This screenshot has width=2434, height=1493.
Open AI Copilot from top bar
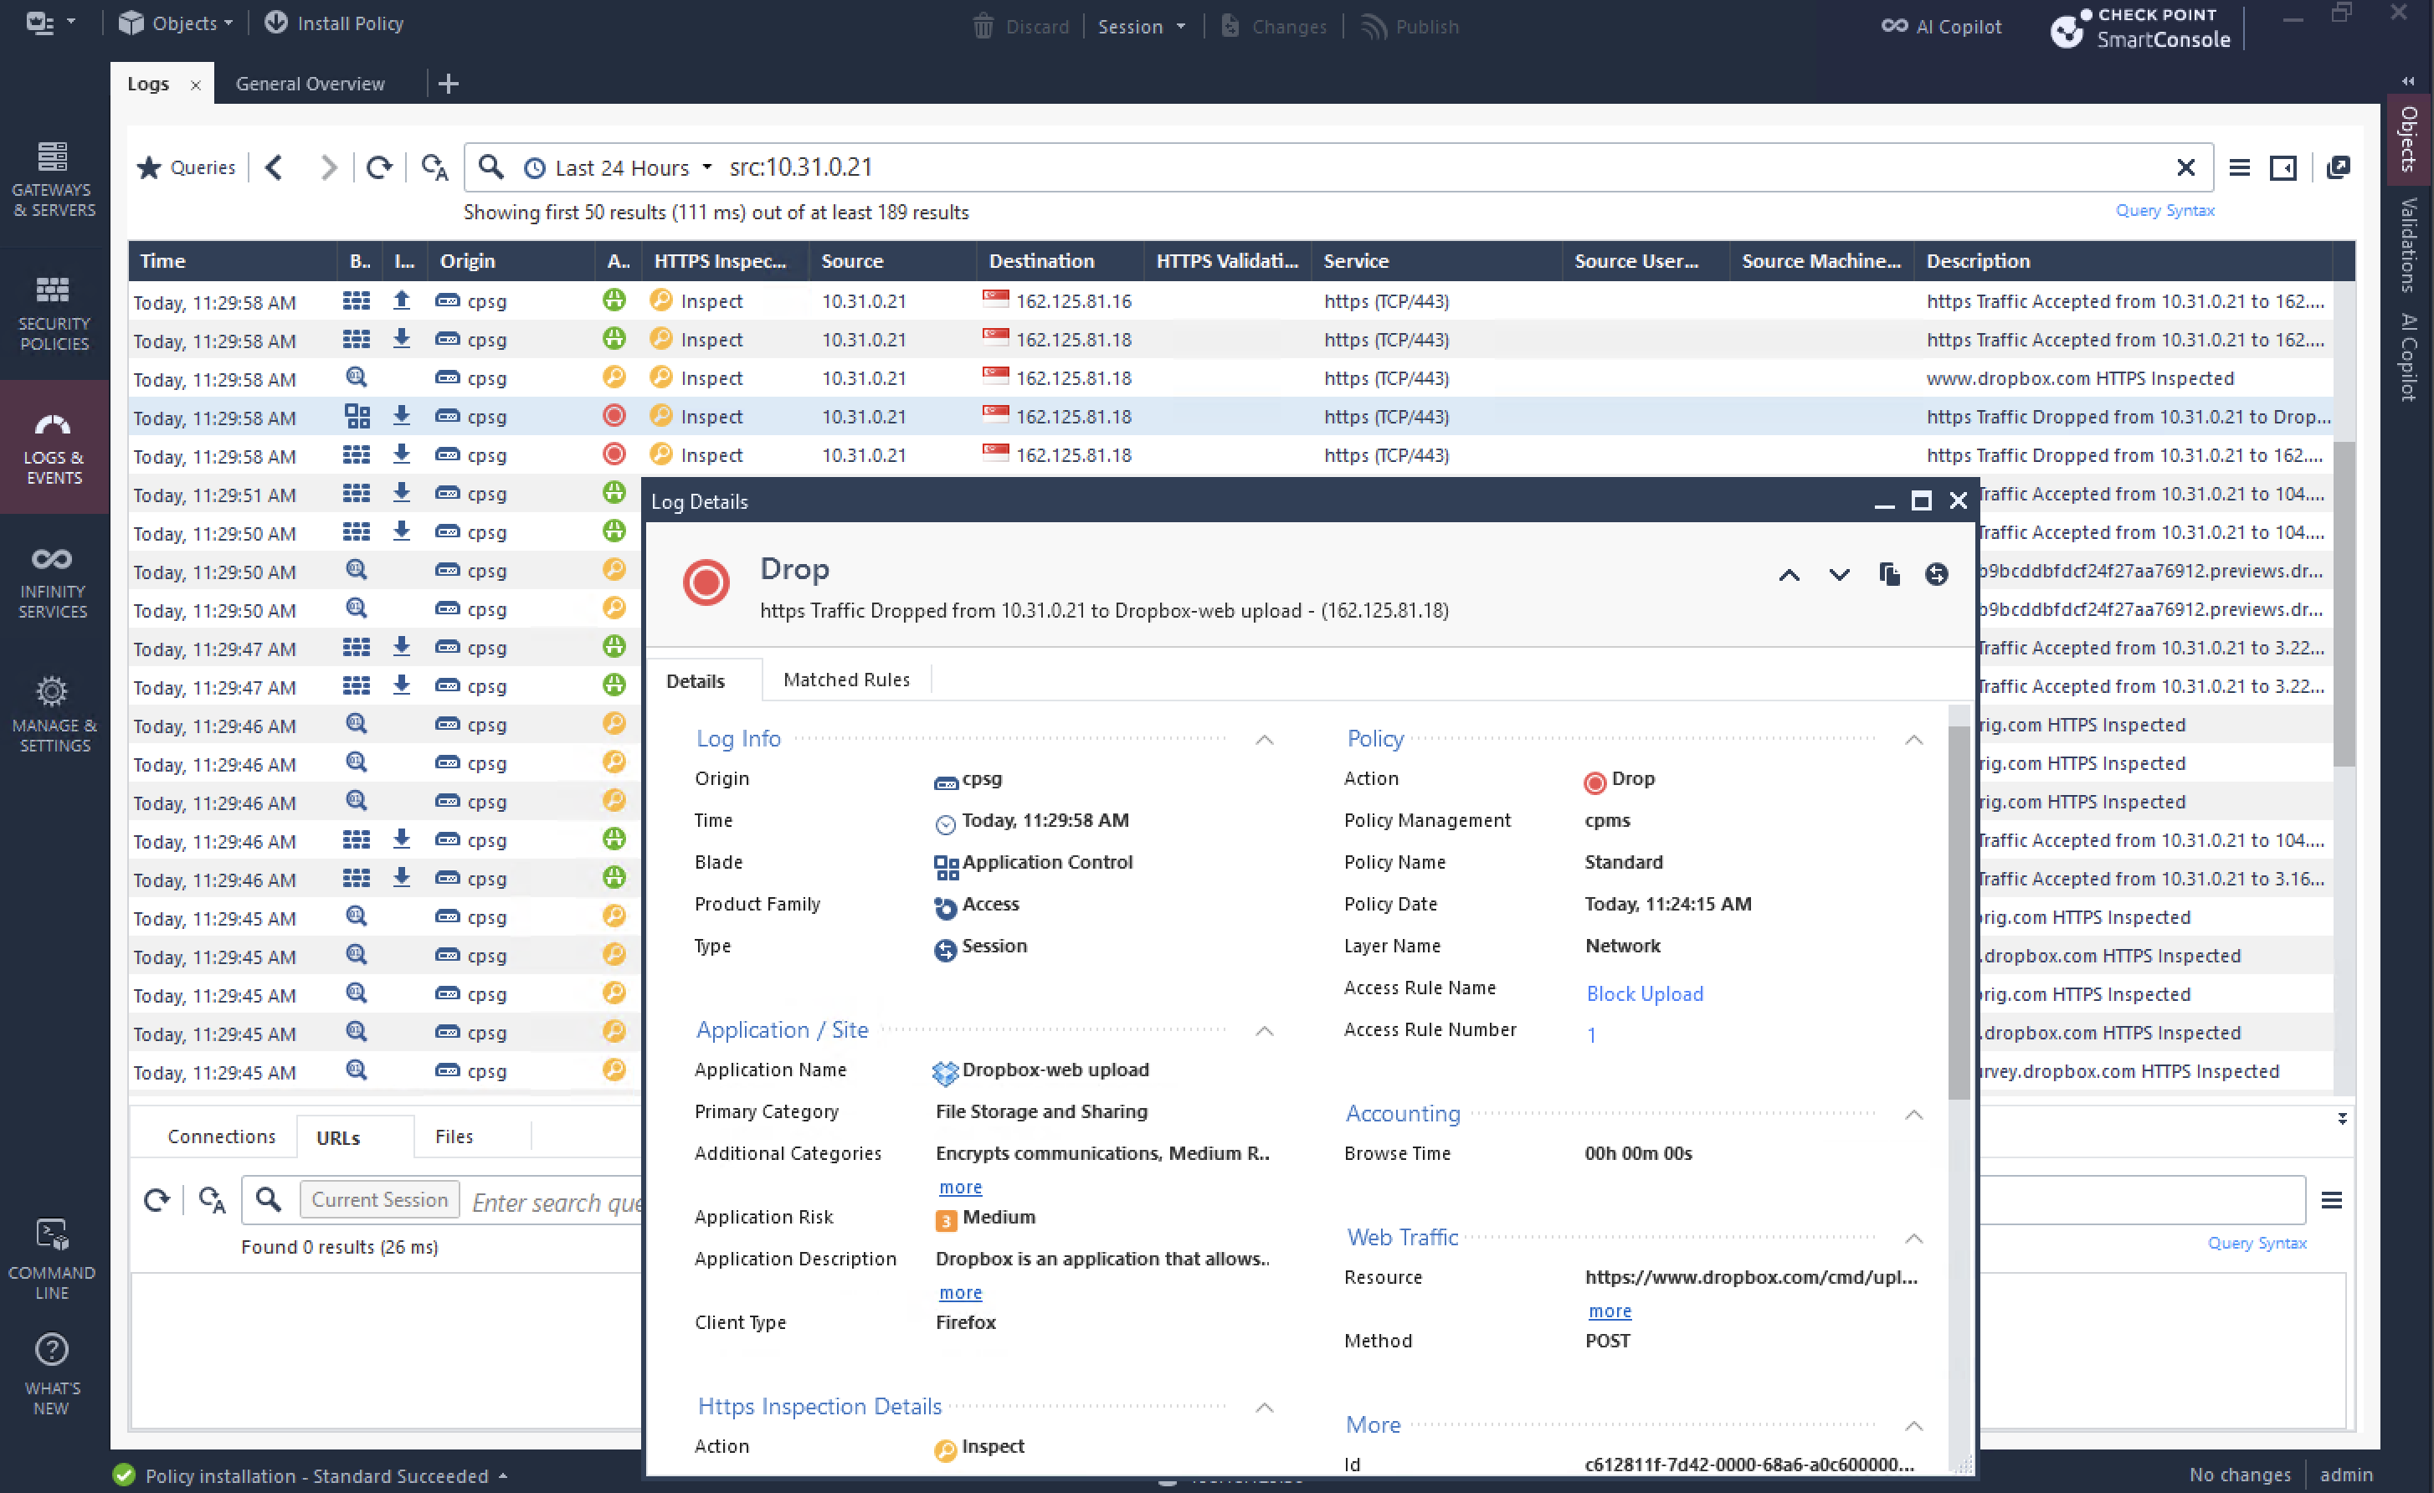(1942, 27)
